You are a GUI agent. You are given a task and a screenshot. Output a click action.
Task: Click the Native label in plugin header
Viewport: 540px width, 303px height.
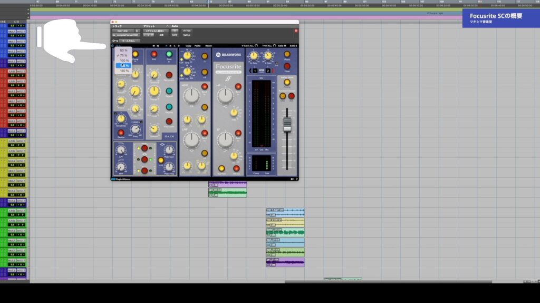click(x=187, y=35)
